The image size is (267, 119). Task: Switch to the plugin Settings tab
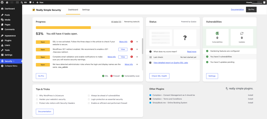pyautogui.click(x=86, y=10)
